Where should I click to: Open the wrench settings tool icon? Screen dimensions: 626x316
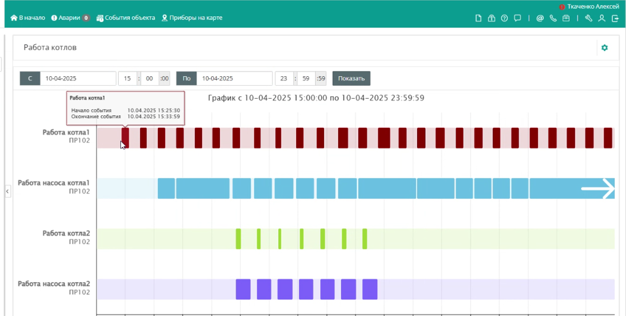click(588, 18)
